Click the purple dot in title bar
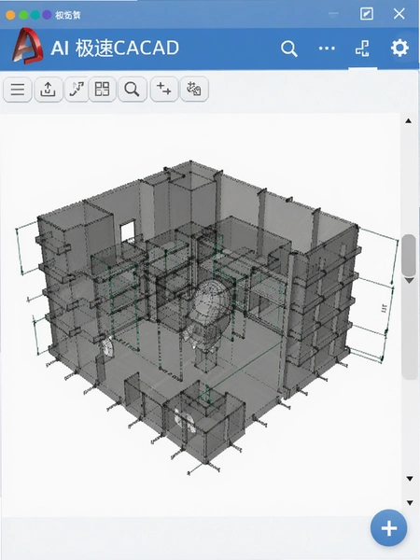The image size is (420, 560). [x=47, y=15]
